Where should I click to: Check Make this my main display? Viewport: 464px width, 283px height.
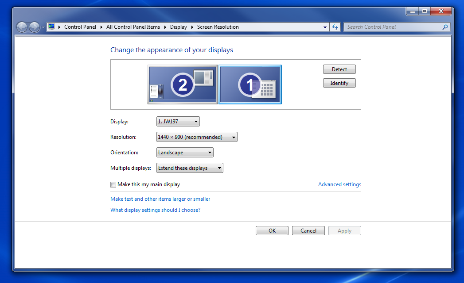pos(113,185)
